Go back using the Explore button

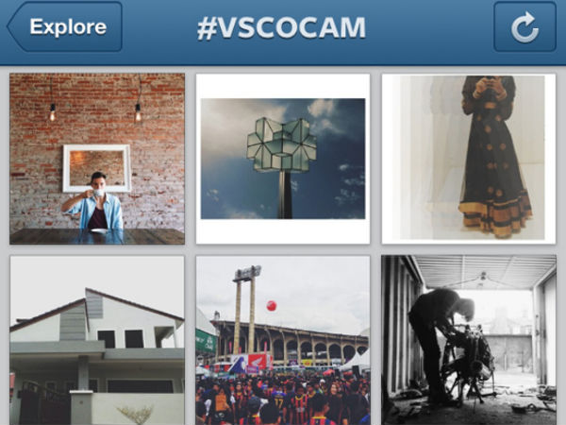pos(64,26)
